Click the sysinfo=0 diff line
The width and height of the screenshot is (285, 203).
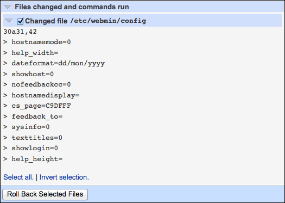click(27, 127)
